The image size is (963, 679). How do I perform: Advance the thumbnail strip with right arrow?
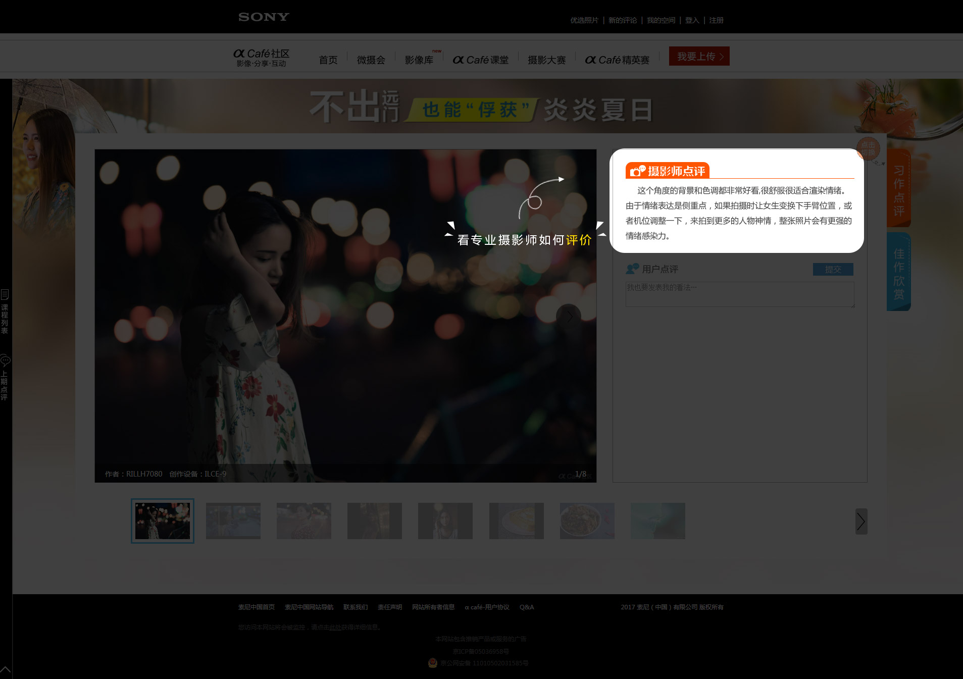pyautogui.click(x=861, y=521)
